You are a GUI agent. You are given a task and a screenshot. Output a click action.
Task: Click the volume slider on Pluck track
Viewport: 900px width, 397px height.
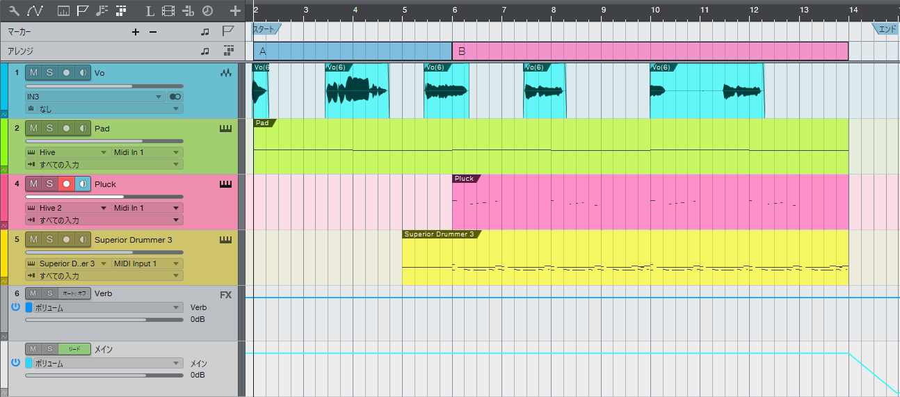pyautogui.click(x=104, y=197)
